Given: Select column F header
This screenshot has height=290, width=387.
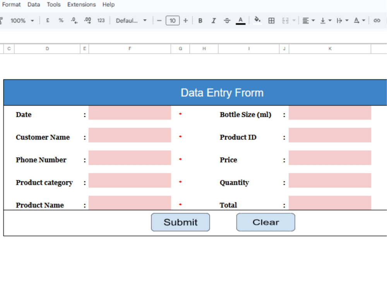Looking at the screenshot, I should [130, 49].
